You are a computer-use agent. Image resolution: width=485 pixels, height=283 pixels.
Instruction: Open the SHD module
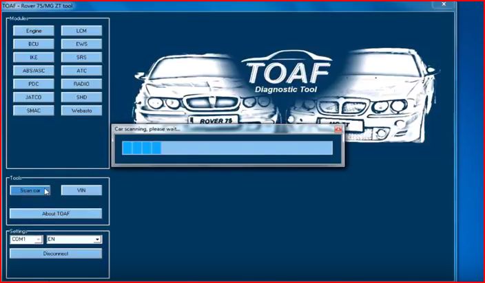pyautogui.click(x=81, y=97)
